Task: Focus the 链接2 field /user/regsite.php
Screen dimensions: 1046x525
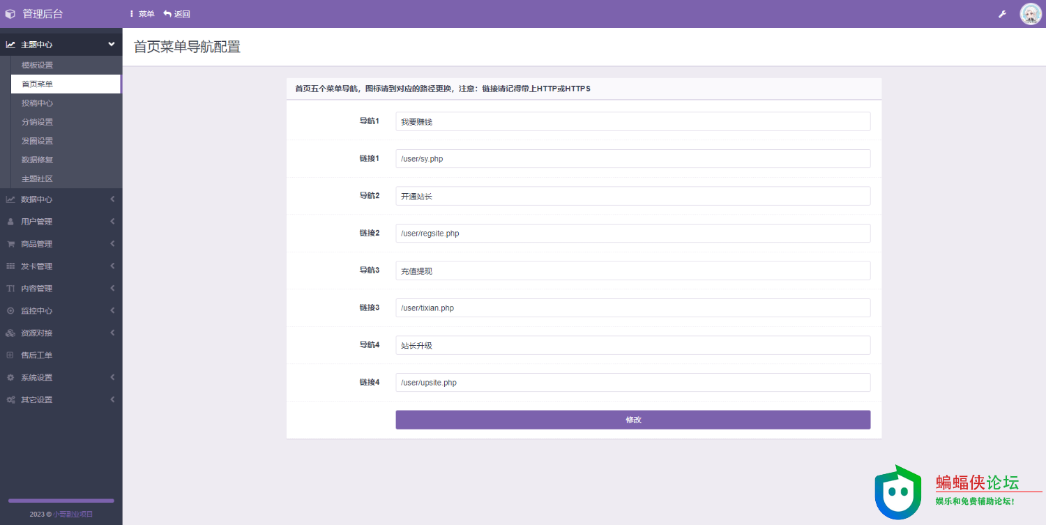Action: tap(633, 234)
